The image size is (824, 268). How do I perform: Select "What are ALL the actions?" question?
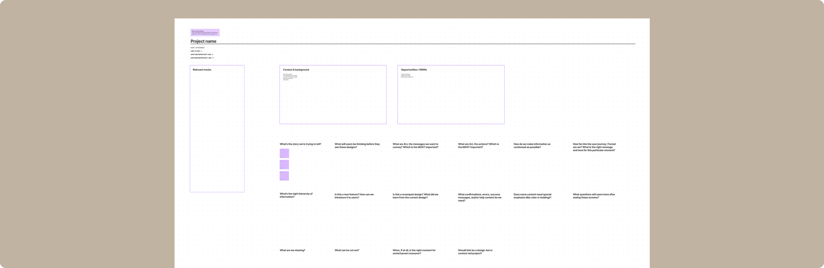[479, 146]
